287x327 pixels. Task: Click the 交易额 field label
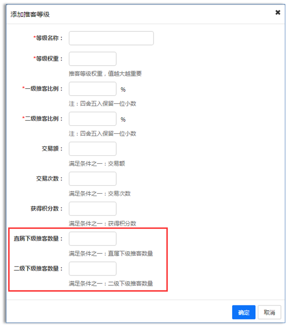[x=52, y=149]
